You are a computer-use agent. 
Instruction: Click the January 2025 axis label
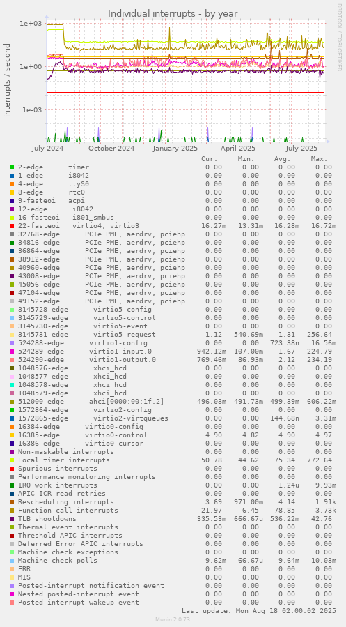click(x=175, y=149)
